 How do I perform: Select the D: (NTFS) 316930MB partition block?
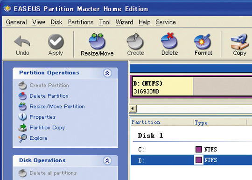[x=163, y=86]
